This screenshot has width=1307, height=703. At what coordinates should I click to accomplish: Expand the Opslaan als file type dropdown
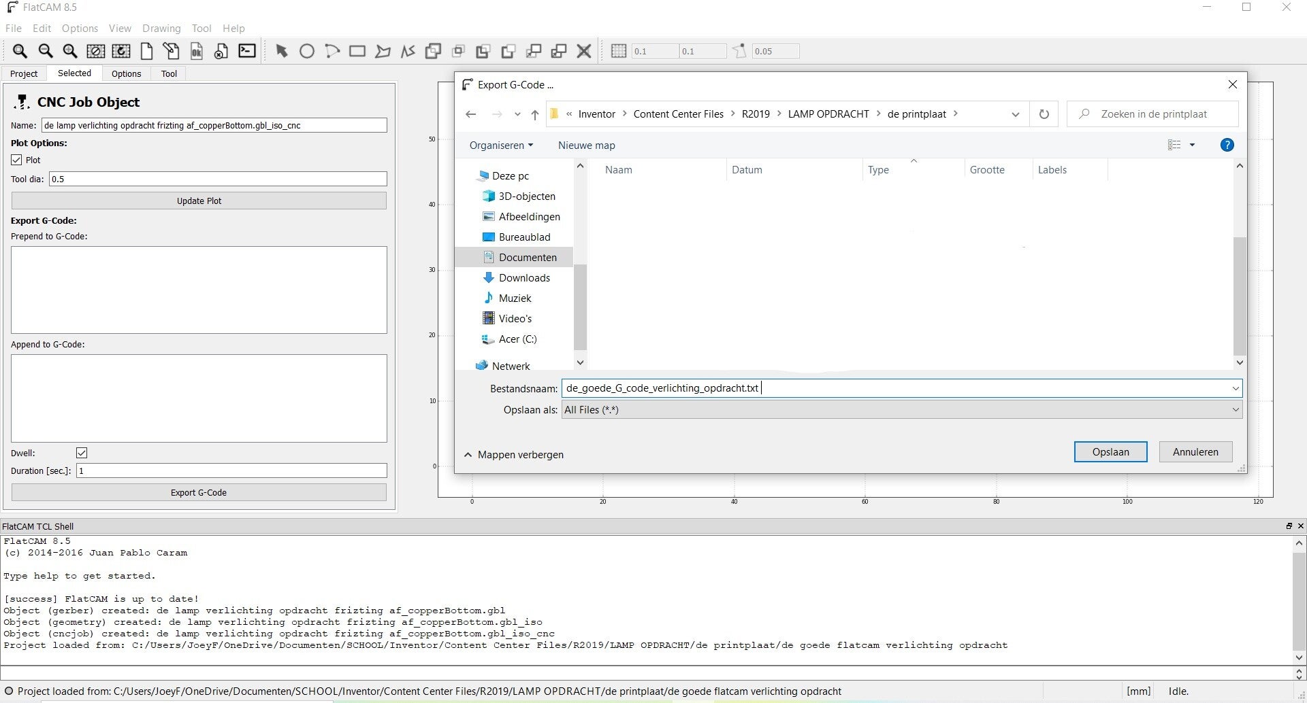tap(1235, 410)
